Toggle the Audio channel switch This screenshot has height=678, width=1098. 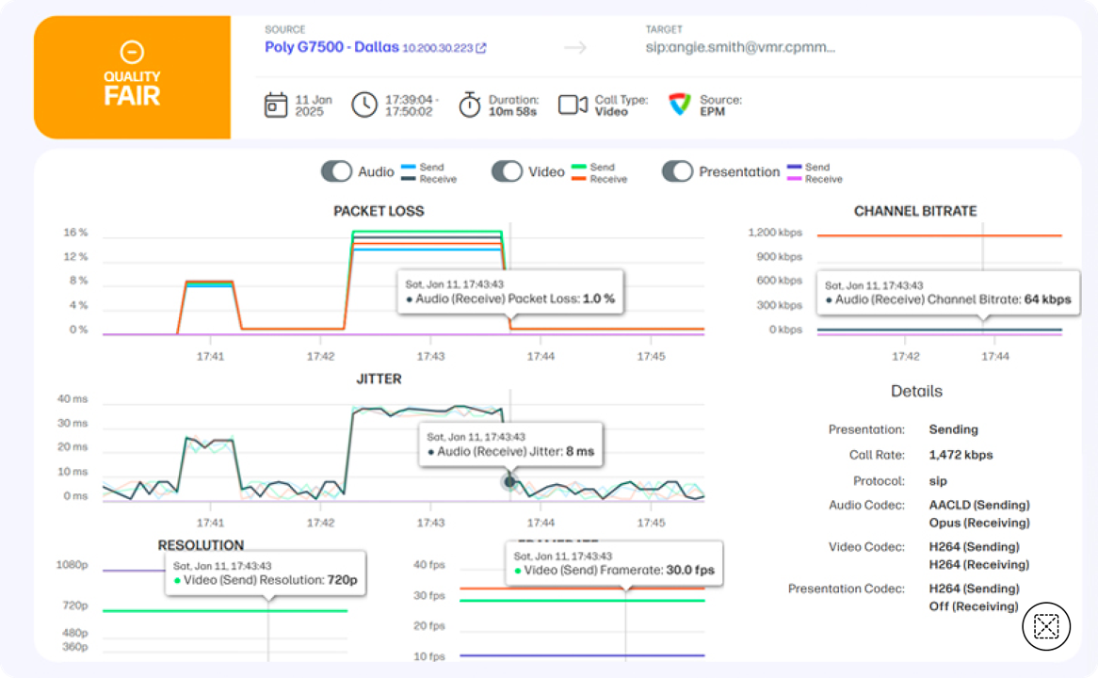pyautogui.click(x=335, y=171)
